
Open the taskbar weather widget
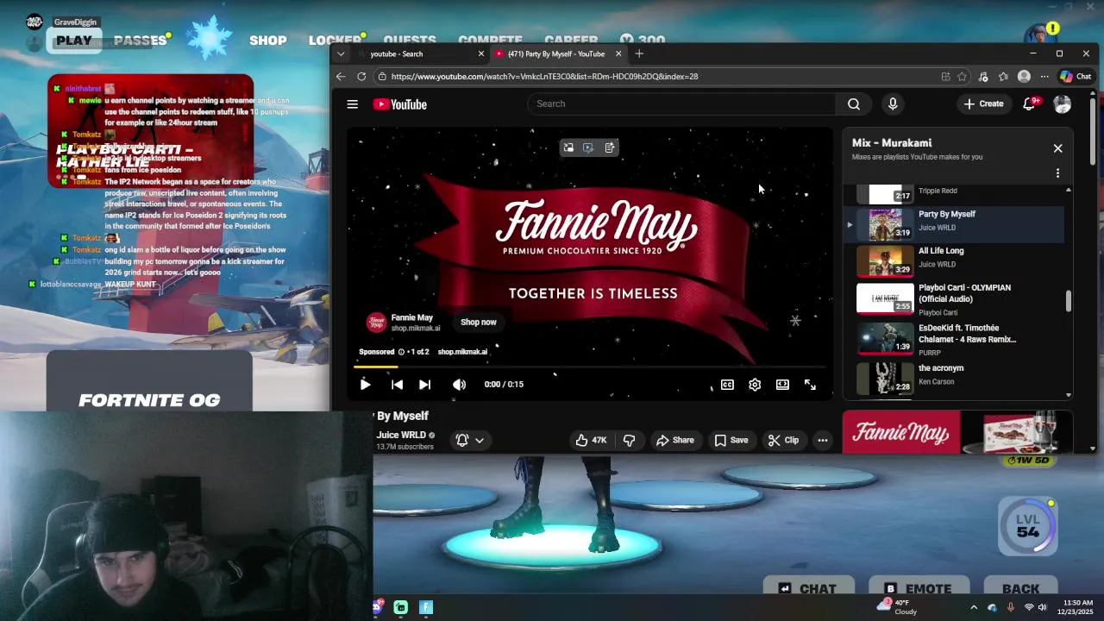897,607
